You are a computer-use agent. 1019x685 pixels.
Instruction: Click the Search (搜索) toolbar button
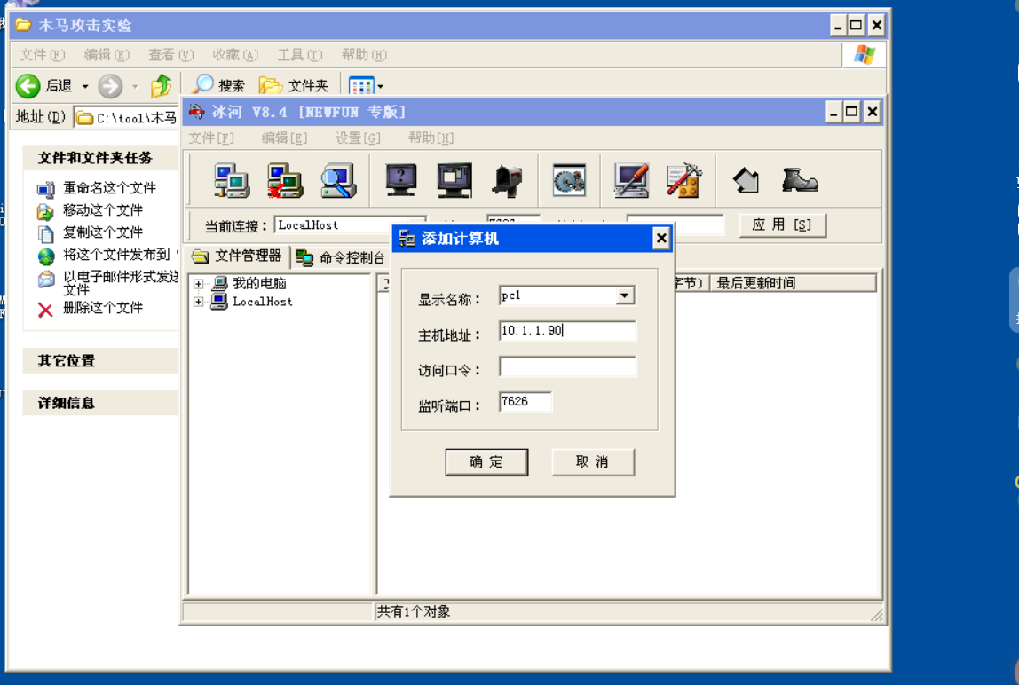click(x=219, y=85)
